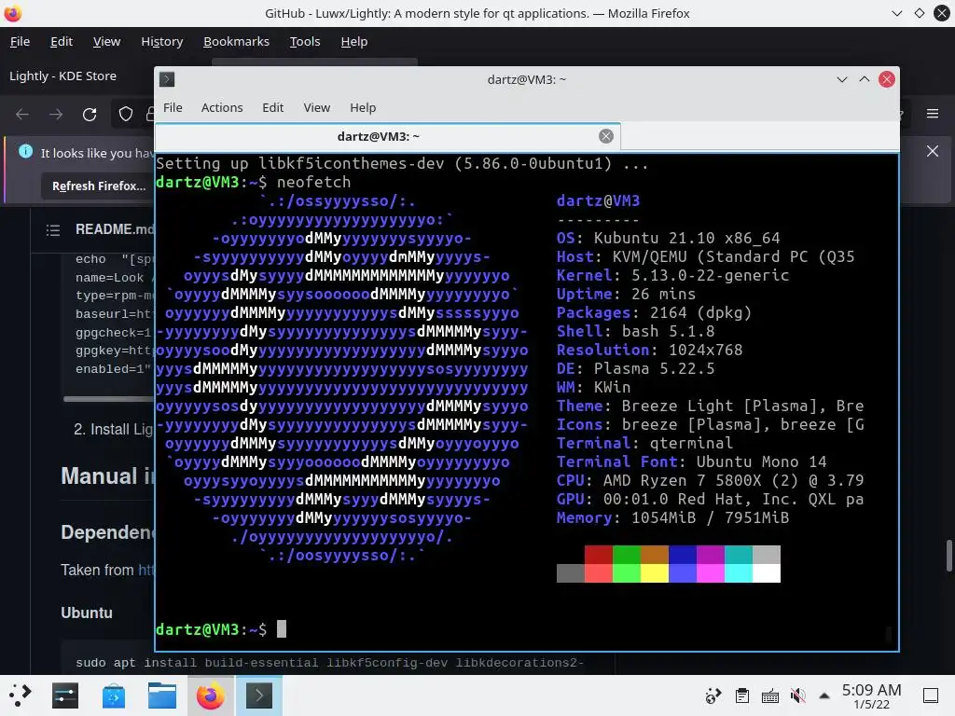
Task: Open QTerminal Actions menu
Action: coord(222,108)
